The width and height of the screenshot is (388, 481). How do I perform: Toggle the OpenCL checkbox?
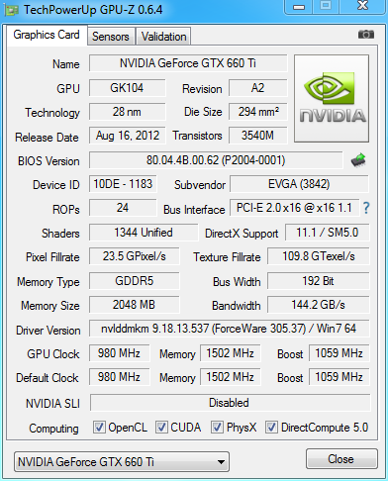[x=99, y=428]
